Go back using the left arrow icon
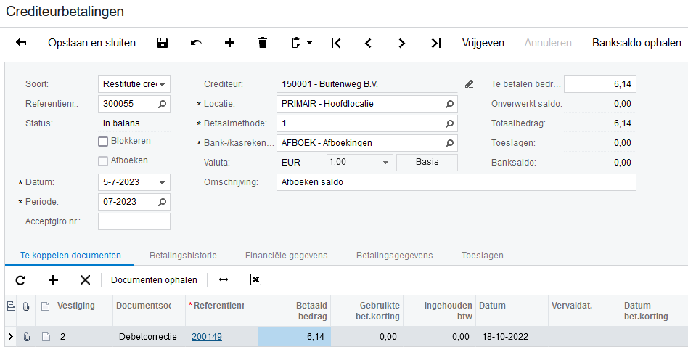Screen dimensions: 688x347 tap(21, 43)
